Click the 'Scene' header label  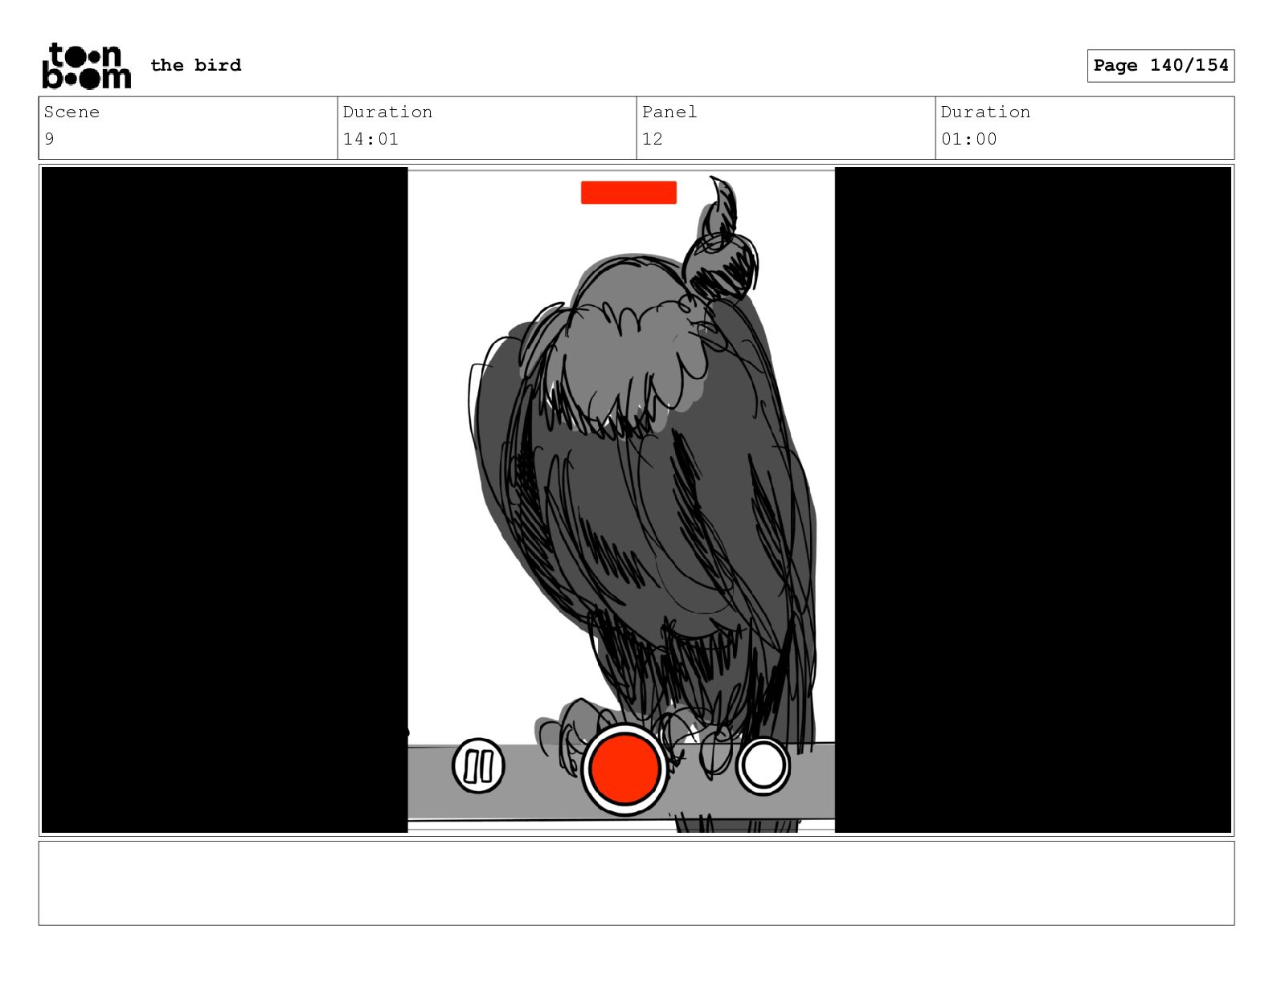tap(72, 112)
